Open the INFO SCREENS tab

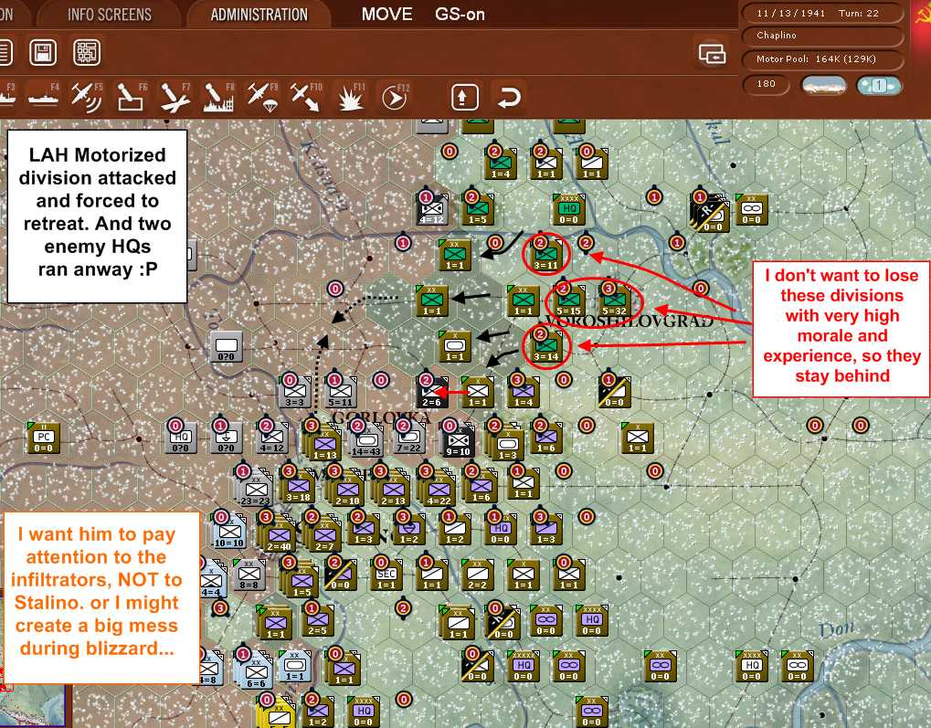click(x=110, y=15)
